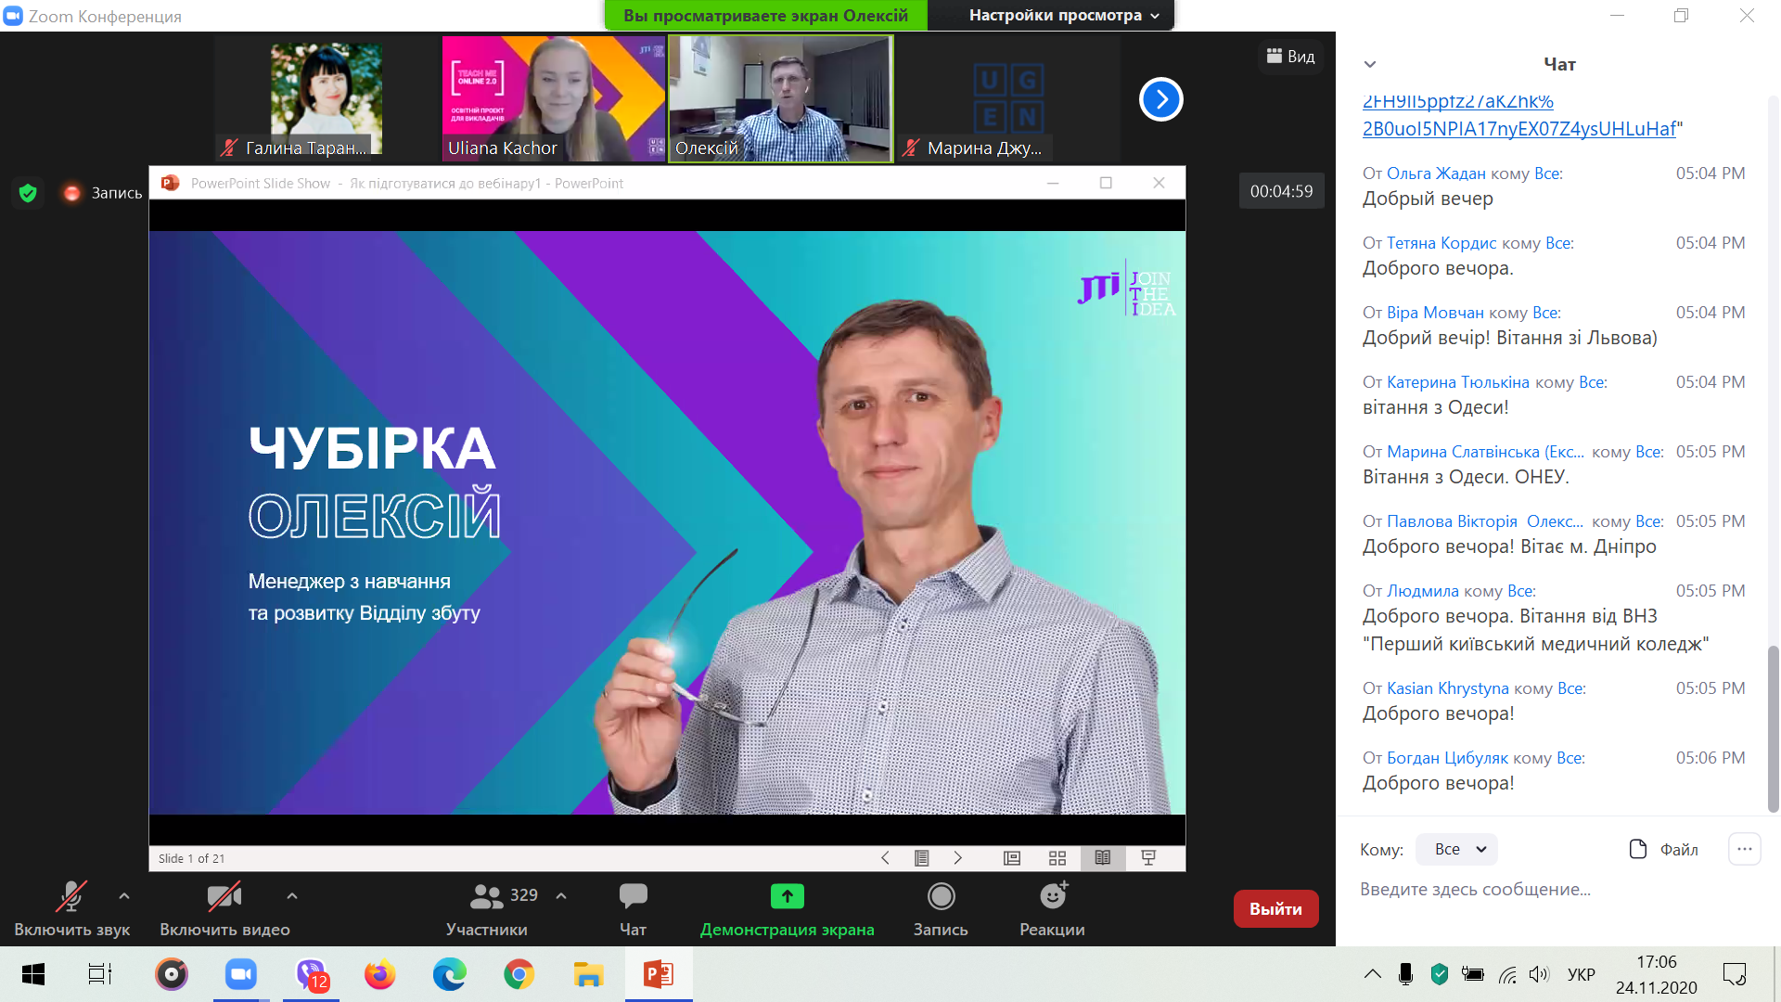Click the Файл attach file icon

click(x=1638, y=849)
